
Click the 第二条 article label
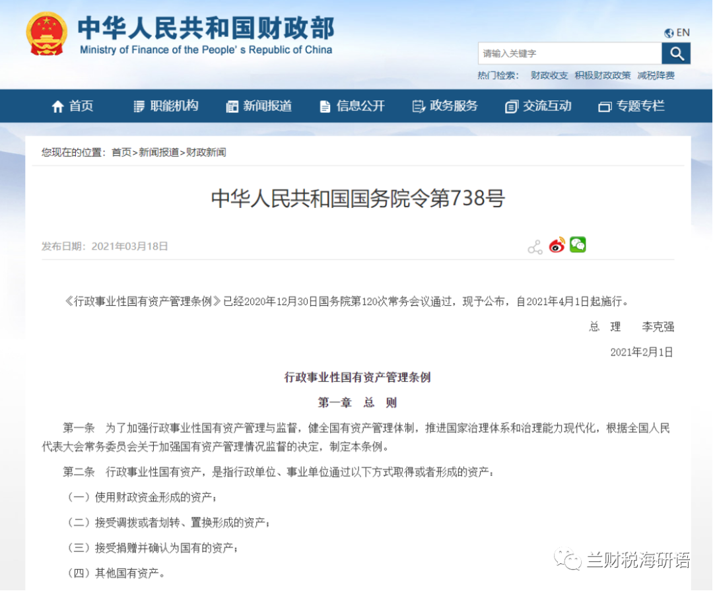[79, 471]
